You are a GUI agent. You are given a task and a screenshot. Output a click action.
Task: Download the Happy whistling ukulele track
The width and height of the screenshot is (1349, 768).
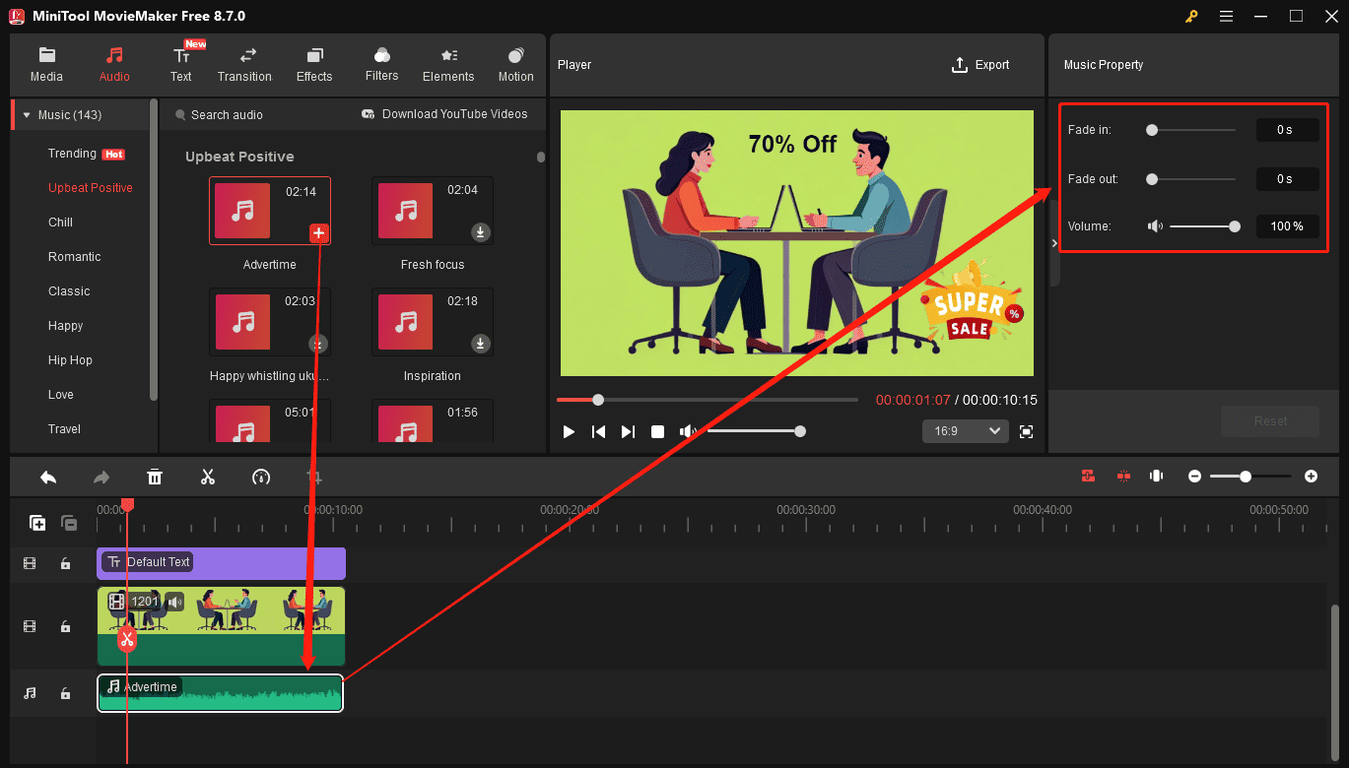click(318, 344)
